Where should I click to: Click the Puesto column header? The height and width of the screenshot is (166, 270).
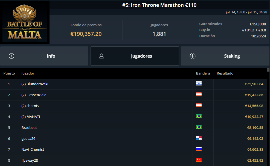[9, 73]
